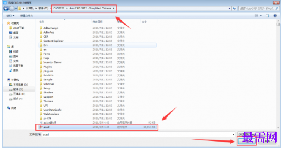Select the Sample folder row
This screenshot has width=284, height=149.
97,79
